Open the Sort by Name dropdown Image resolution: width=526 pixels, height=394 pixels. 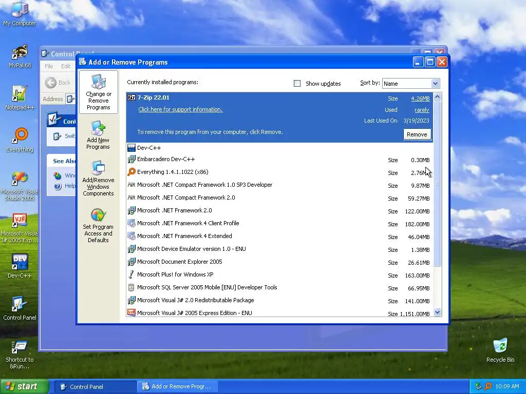435,84
